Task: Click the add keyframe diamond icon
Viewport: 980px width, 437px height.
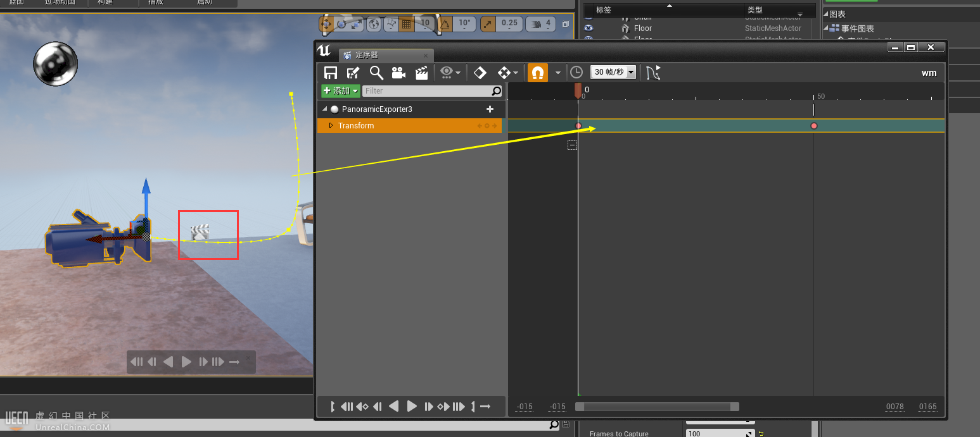Action: tap(480, 73)
